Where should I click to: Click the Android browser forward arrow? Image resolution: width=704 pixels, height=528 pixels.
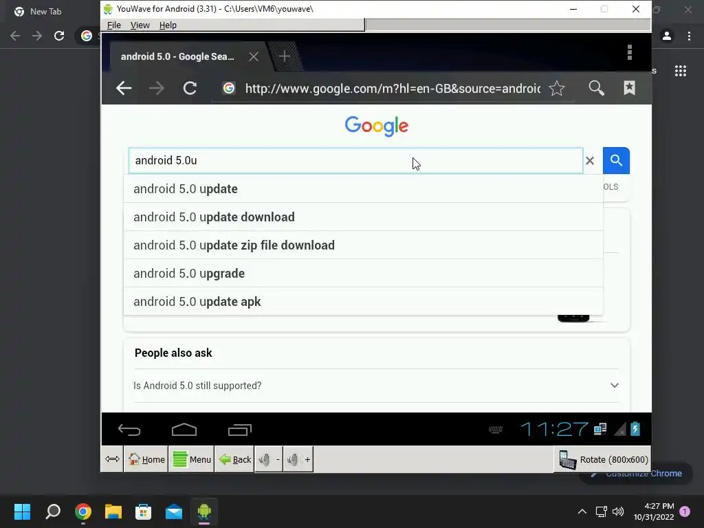[156, 88]
